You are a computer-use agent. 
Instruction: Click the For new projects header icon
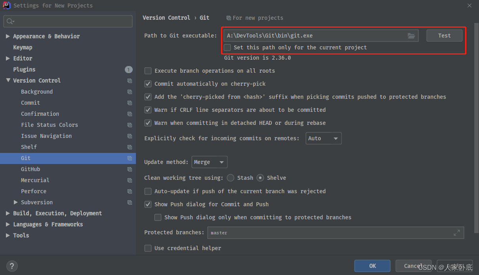coord(229,18)
